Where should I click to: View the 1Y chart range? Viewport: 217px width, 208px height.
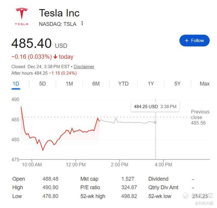tap(151, 83)
